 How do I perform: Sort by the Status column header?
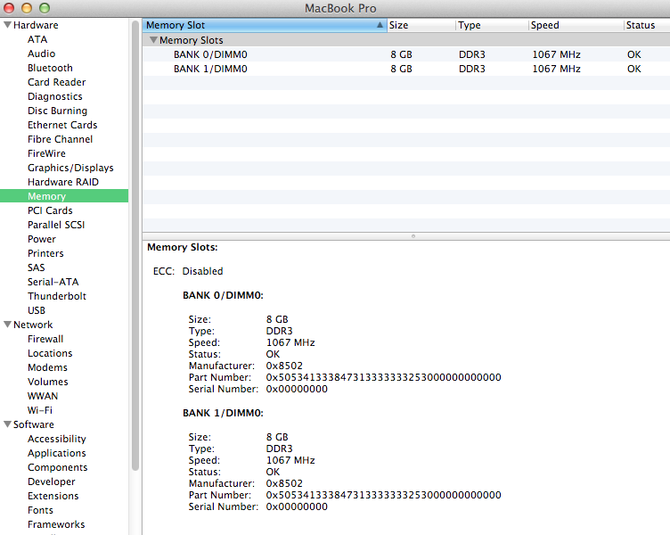point(647,25)
